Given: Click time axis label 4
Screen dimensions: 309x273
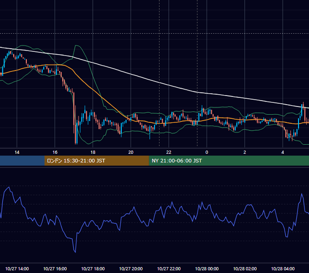Looking at the screenshot, I should pyautogui.click(x=283, y=152).
